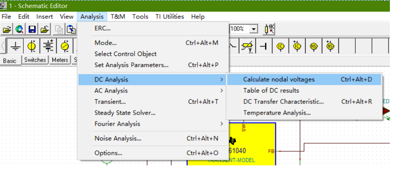Insert the thermistor component icon

pos(247,47)
